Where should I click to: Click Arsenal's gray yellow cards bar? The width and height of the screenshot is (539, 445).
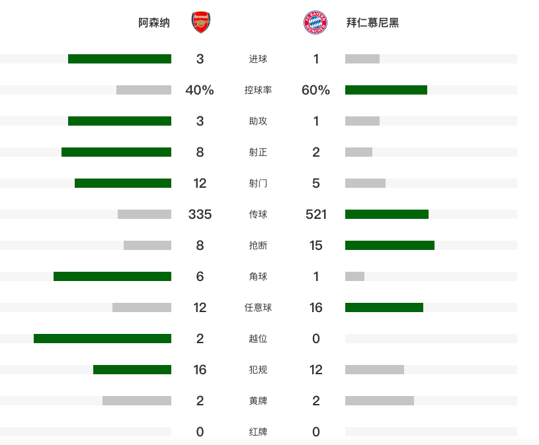[x=137, y=401]
